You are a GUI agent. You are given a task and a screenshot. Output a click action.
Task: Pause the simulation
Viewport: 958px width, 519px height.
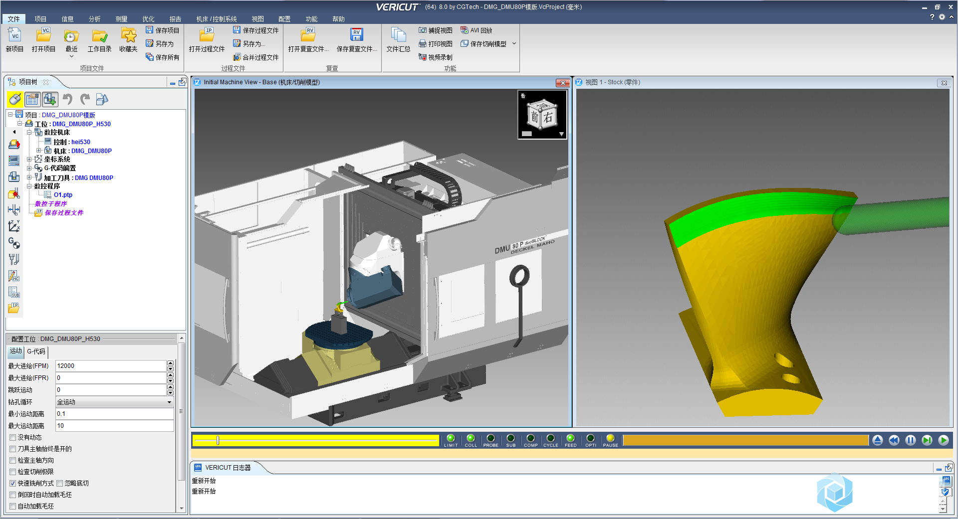pos(911,440)
